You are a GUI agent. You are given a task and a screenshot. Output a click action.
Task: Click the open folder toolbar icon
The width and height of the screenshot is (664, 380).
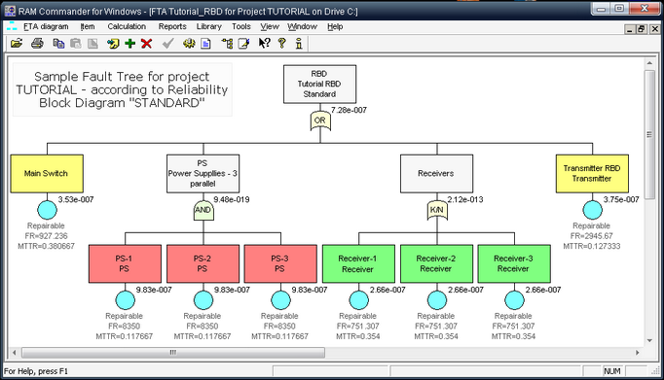click(x=17, y=43)
